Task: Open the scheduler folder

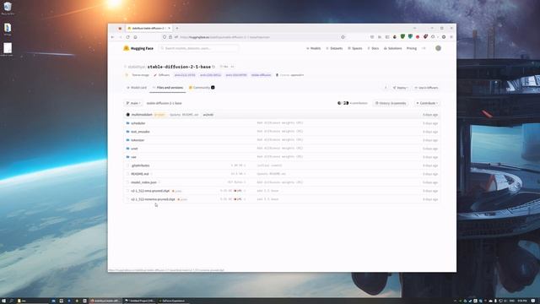Action: pyautogui.click(x=138, y=123)
